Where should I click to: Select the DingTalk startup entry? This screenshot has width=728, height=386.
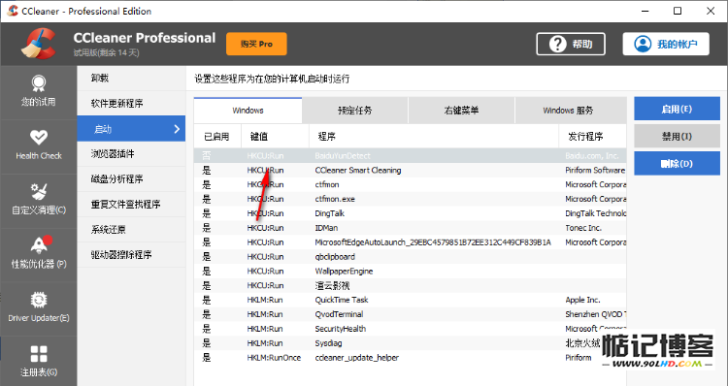pos(410,213)
